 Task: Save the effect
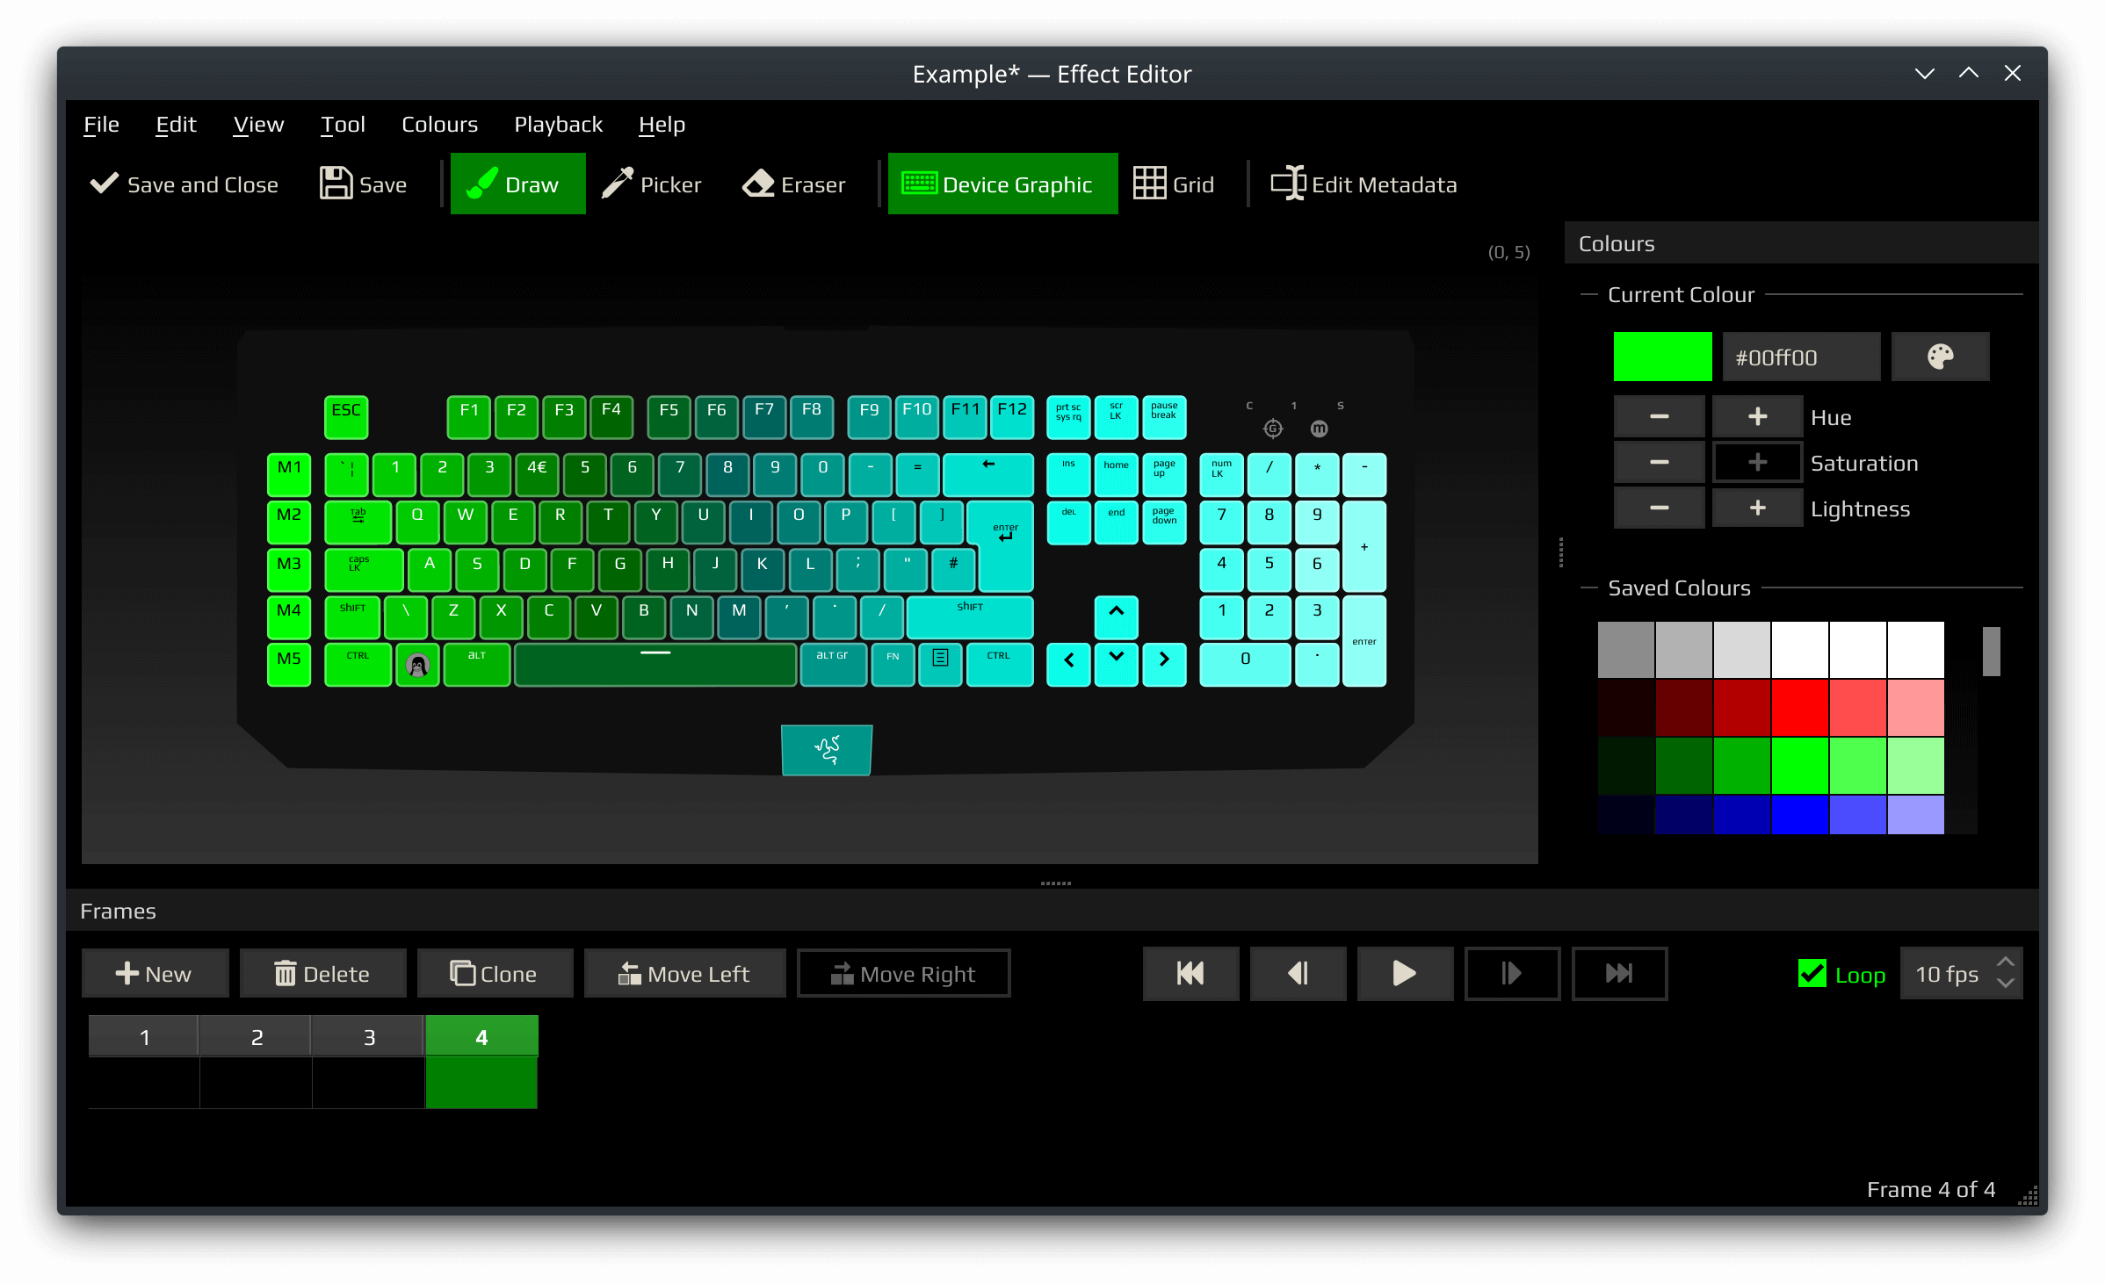coord(363,184)
